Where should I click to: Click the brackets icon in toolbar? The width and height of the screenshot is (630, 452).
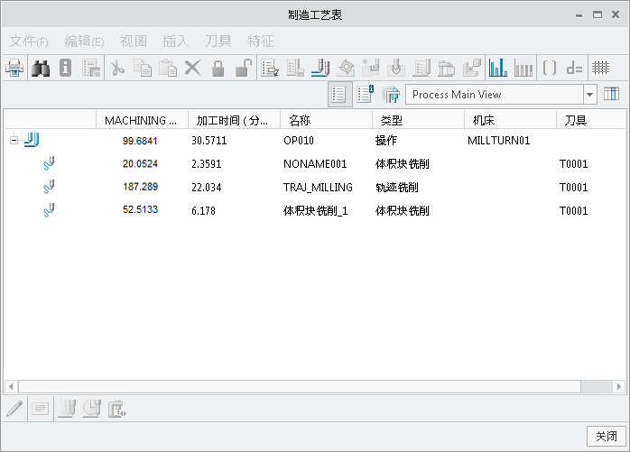549,68
